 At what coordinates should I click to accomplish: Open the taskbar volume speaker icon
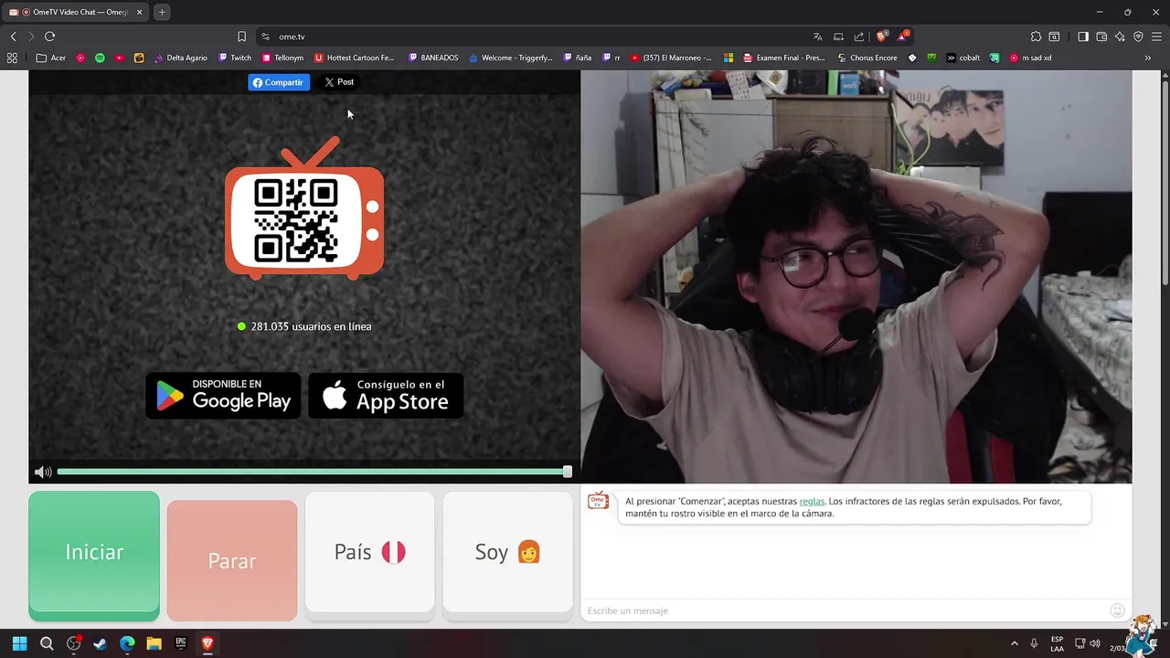click(1095, 643)
